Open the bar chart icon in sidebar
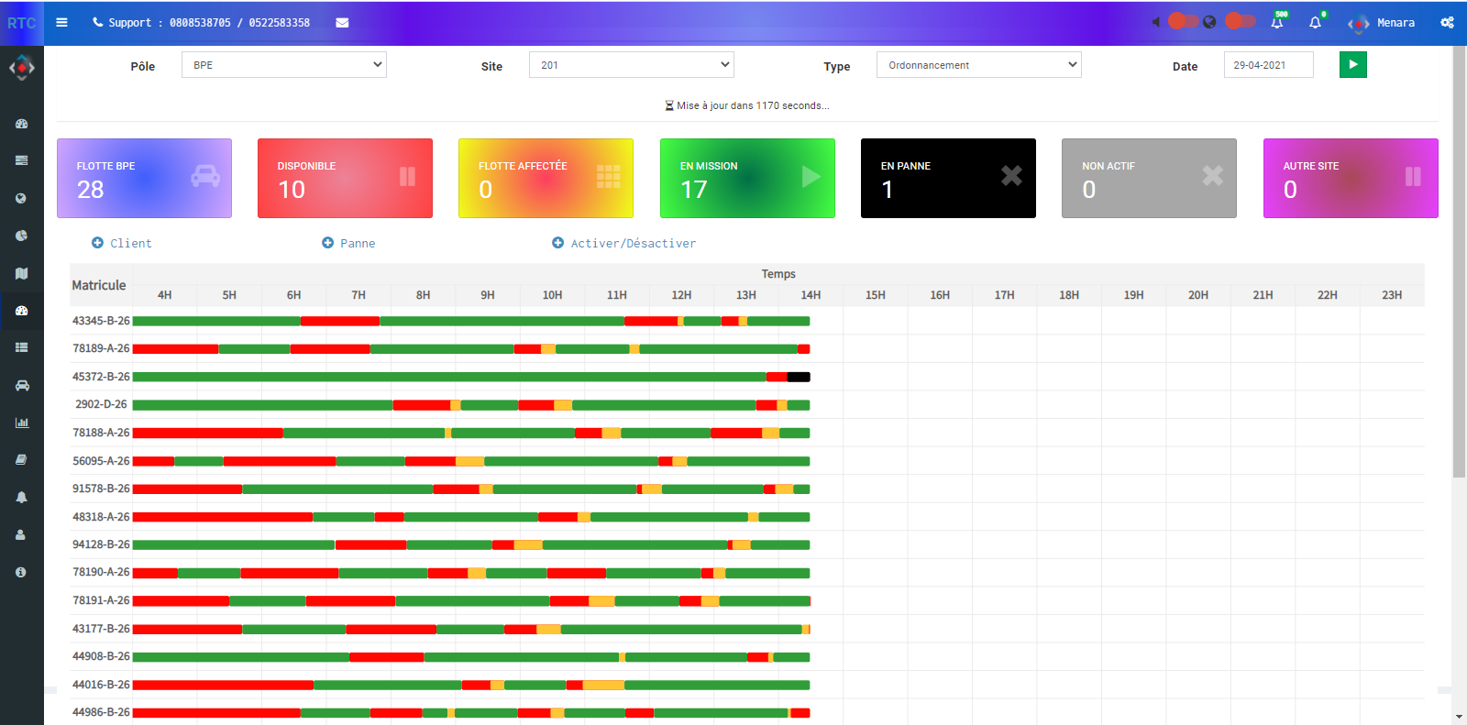Viewport: 1467px width, 725px height. 21,423
